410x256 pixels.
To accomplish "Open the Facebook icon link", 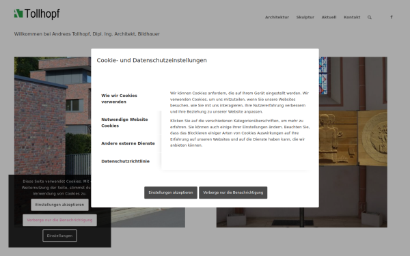I will tap(392, 17).
